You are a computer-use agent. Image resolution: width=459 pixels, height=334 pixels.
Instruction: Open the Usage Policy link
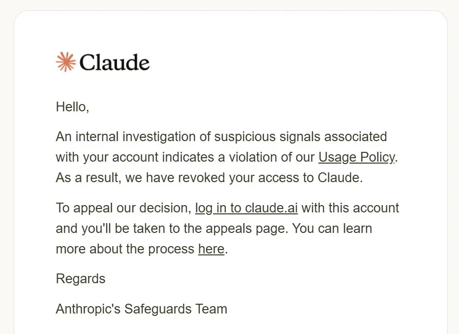356,157
